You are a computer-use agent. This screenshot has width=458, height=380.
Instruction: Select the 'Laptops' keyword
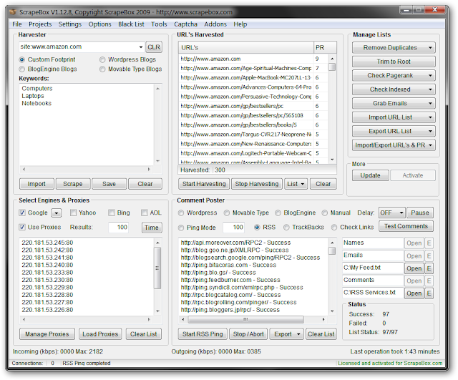[33, 96]
